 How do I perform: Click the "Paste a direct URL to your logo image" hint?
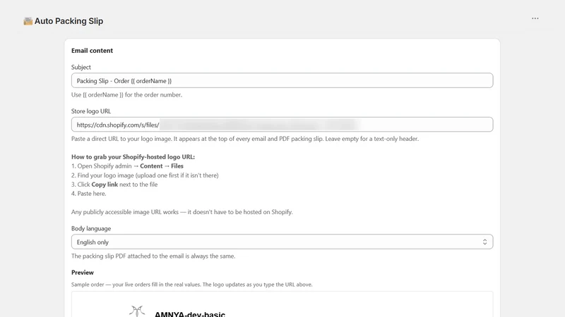click(x=245, y=139)
